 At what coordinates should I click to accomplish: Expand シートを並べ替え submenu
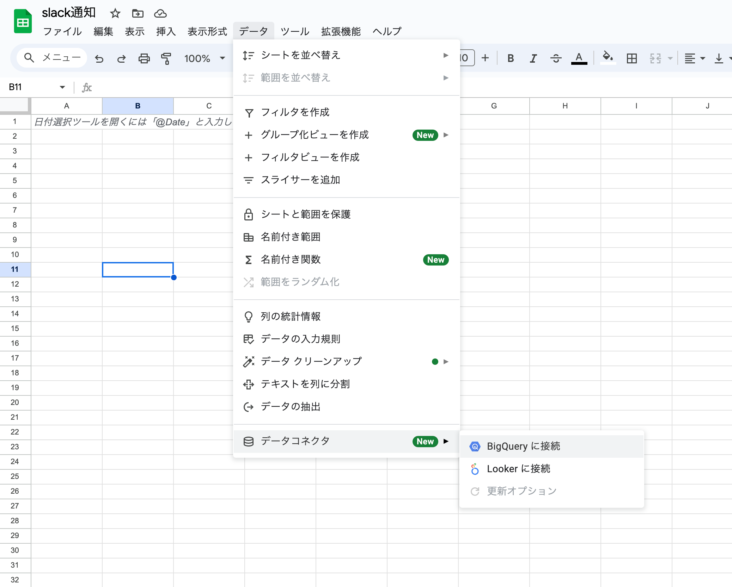[x=346, y=55]
